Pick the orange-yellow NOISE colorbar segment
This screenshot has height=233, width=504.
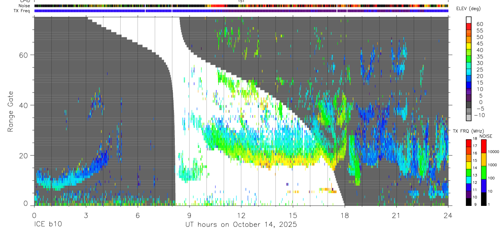[483, 159]
